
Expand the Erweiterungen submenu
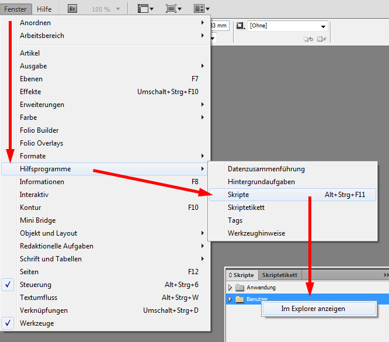203,105
